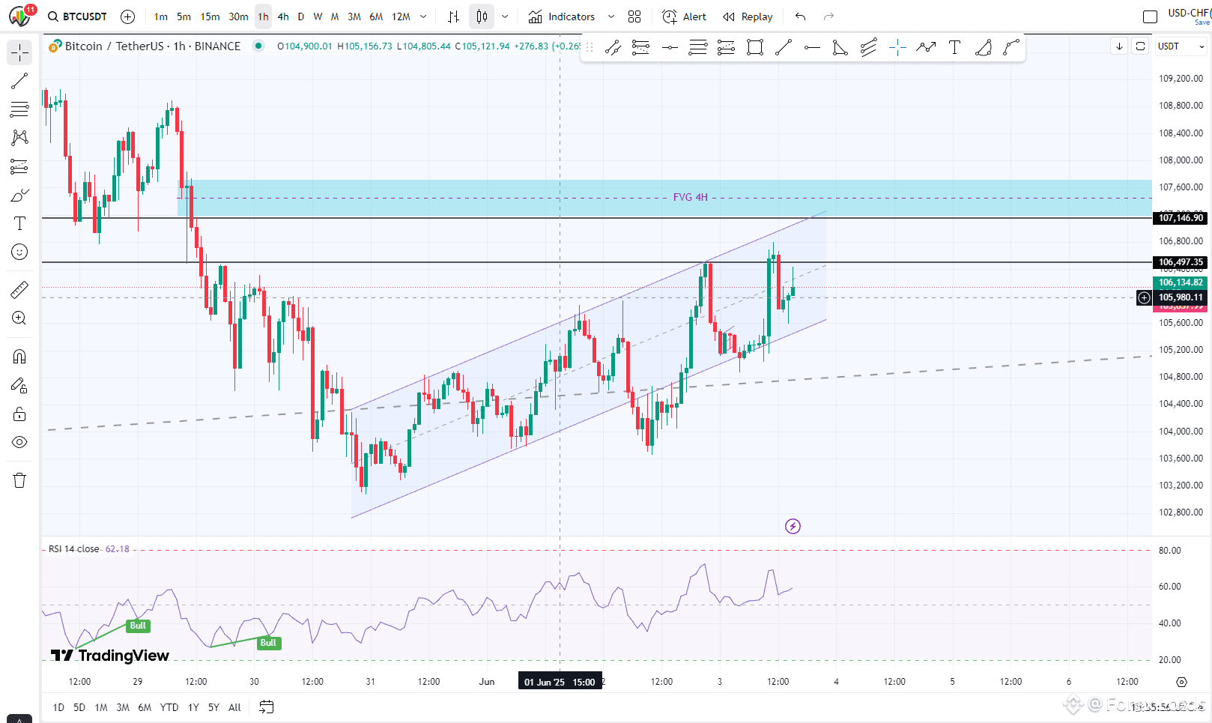Click the fullscreen frame button near USDT
1212x723 pixels.
pos(1140,46)
